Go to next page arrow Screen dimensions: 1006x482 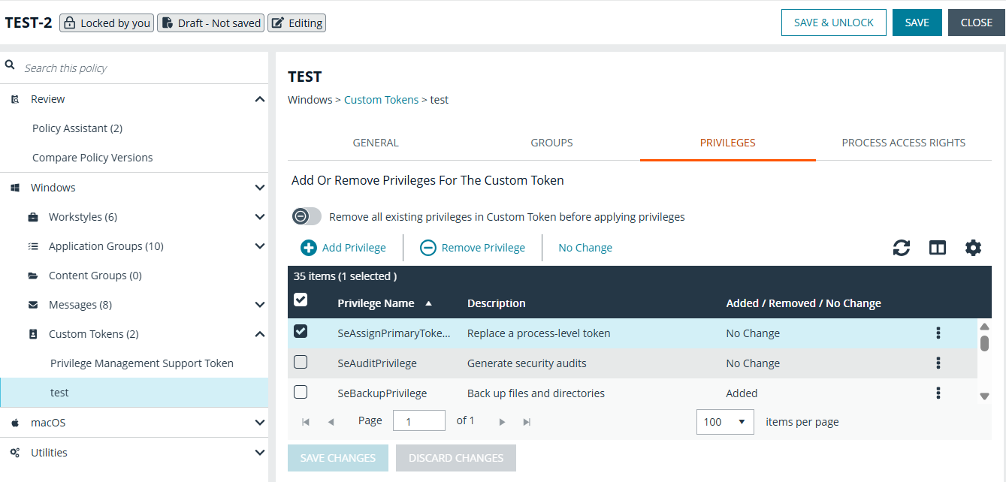(x=503, y=422)
